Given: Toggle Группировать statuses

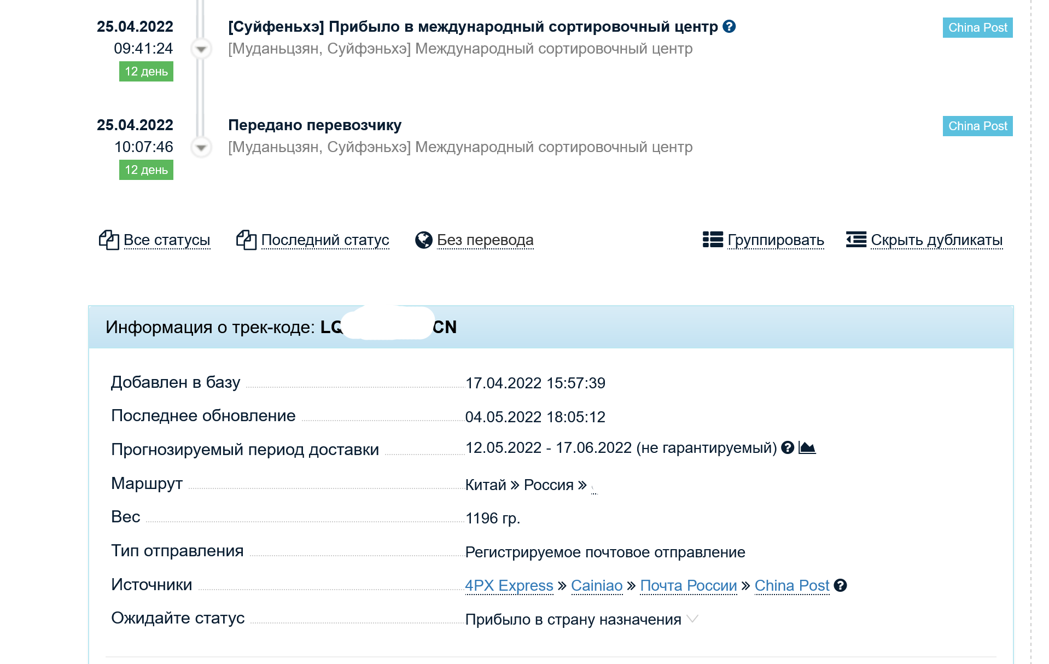Looking at the screenshot, I should point(776,240).
